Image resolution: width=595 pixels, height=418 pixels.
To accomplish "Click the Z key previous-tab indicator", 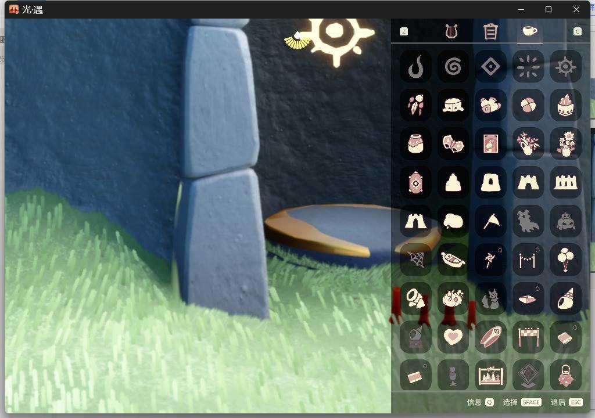I will (x=404, y=31).
